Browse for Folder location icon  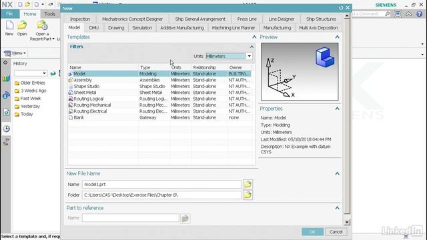coord(248,195)
